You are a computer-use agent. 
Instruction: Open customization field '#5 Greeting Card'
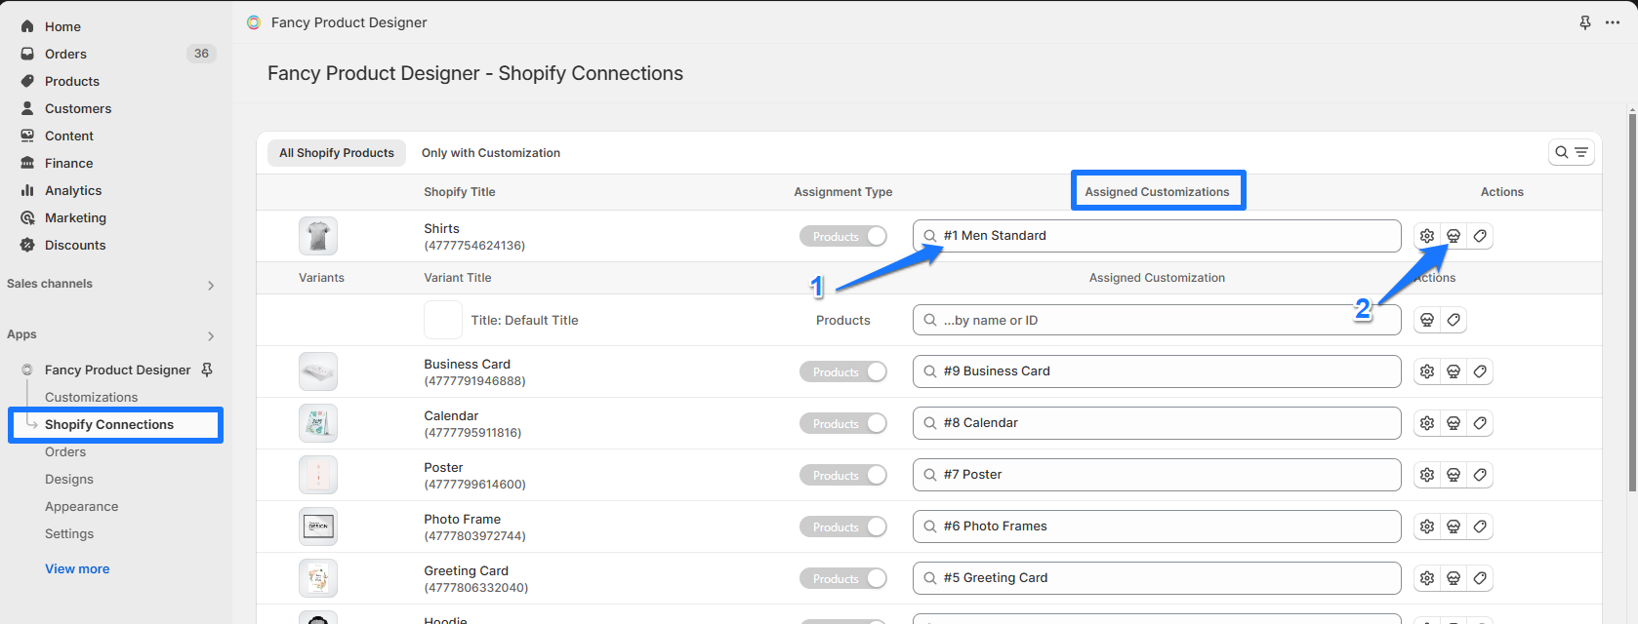tap(1157, 578)
